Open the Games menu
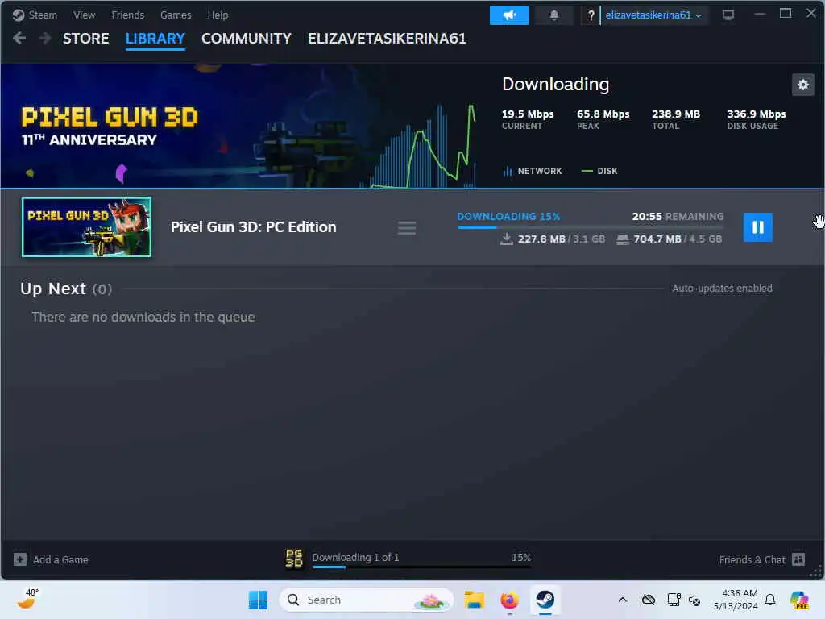 (x=176, y=15)
